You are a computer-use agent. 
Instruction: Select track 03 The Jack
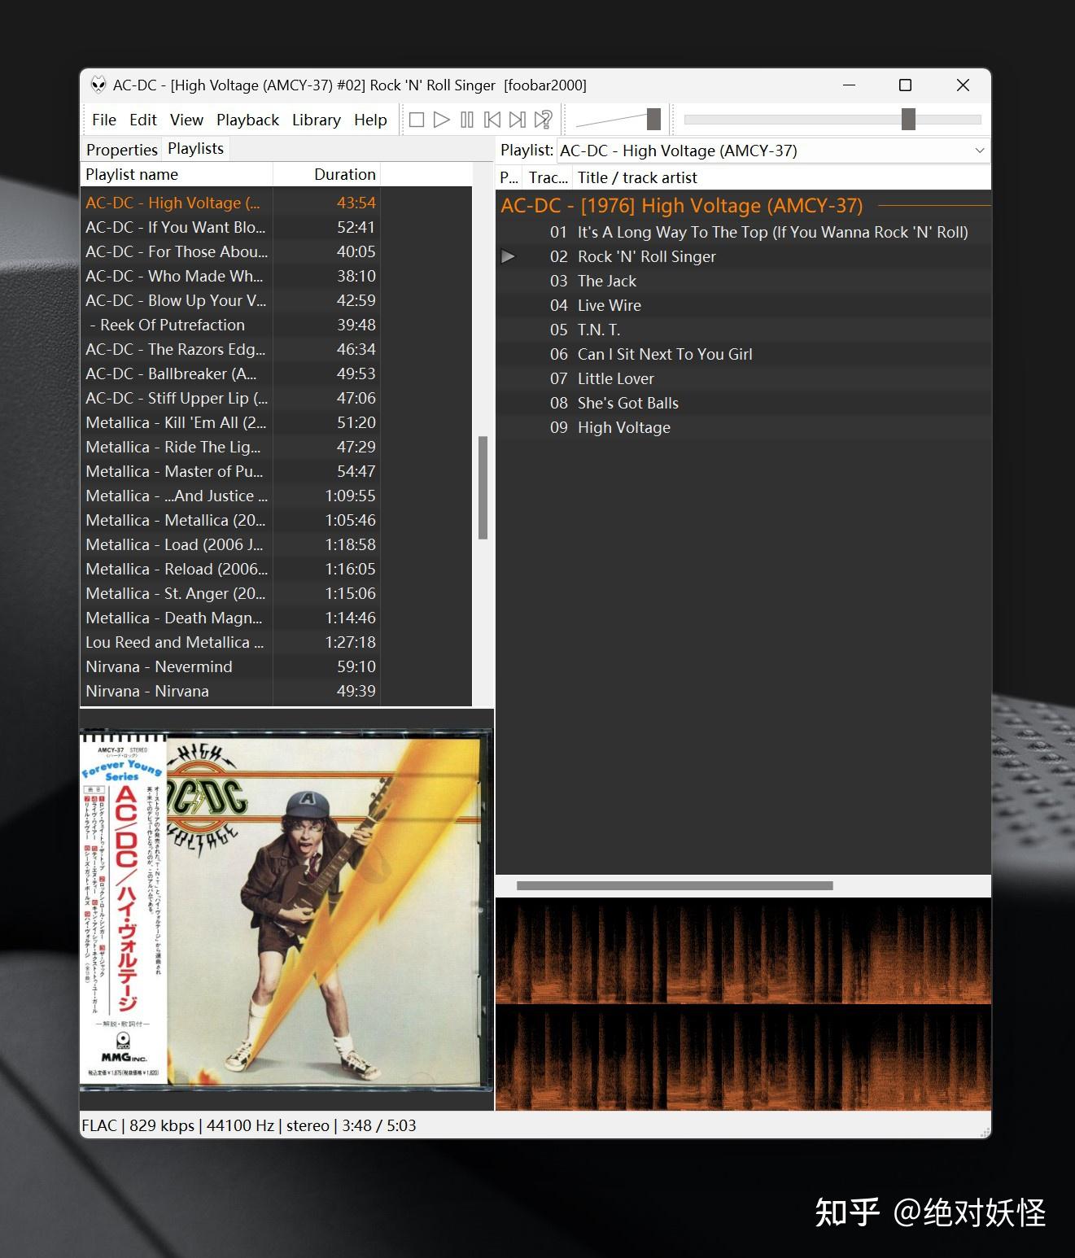point(743,281)
